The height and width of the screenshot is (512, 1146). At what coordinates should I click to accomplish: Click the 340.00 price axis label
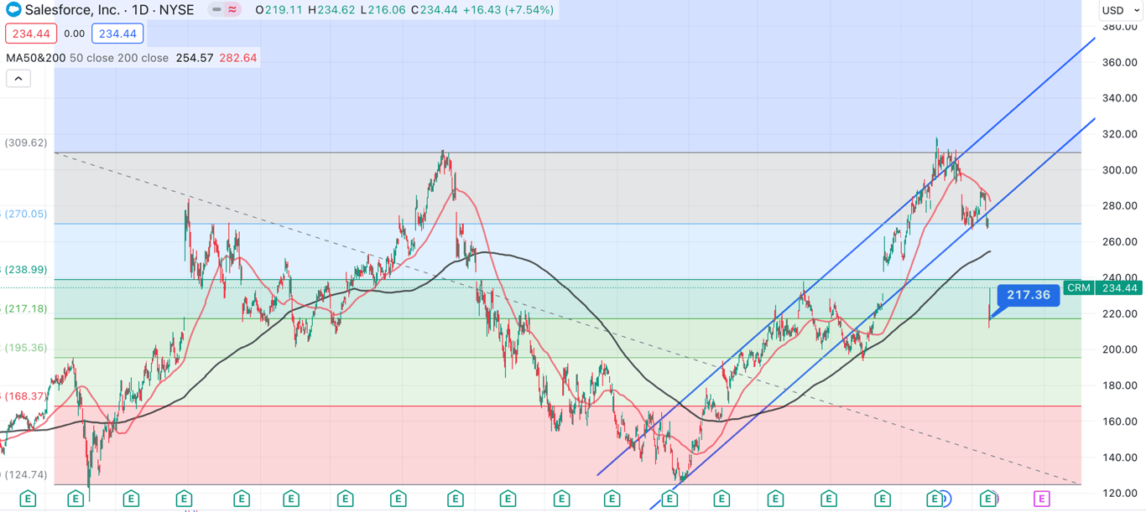click(1120, 98)
